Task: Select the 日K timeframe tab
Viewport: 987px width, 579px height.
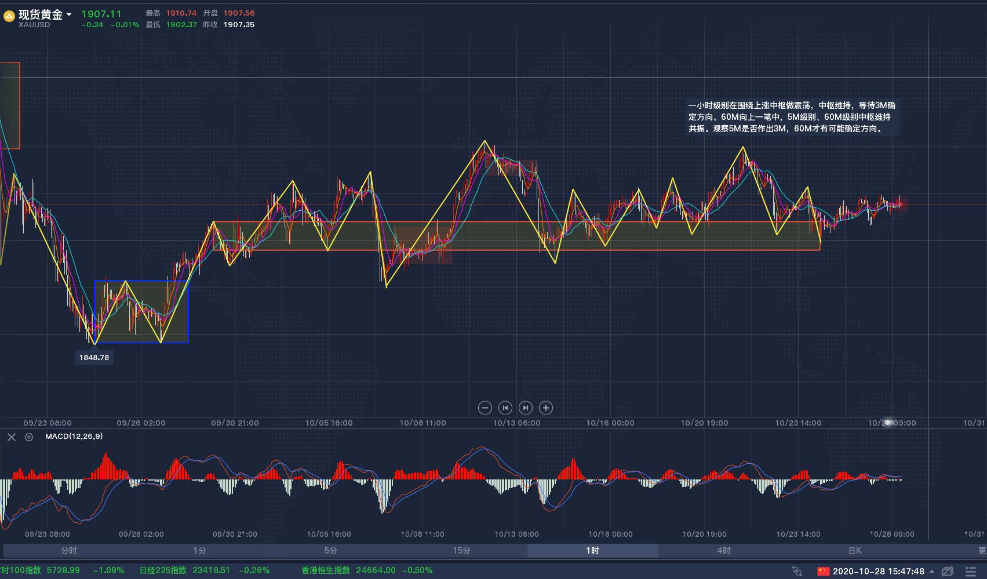Action: tap(855, 551)
